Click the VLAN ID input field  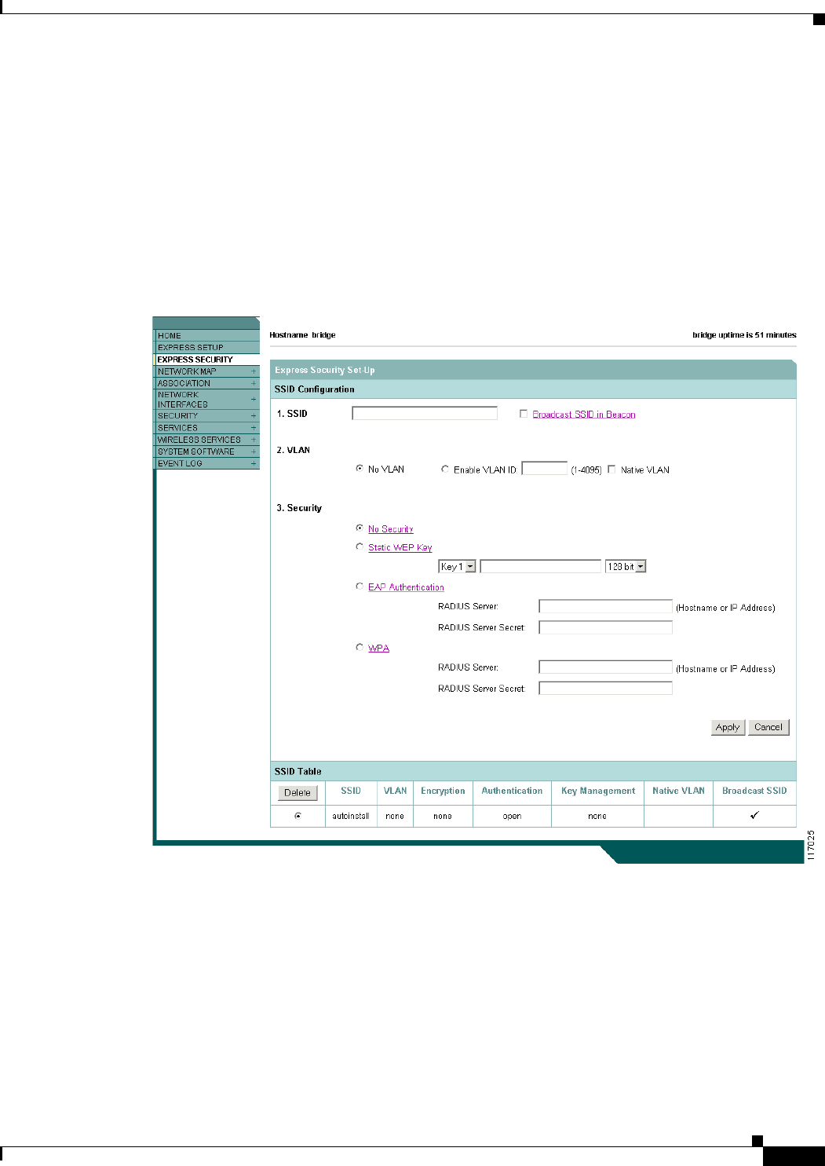(x=544, y=469)
